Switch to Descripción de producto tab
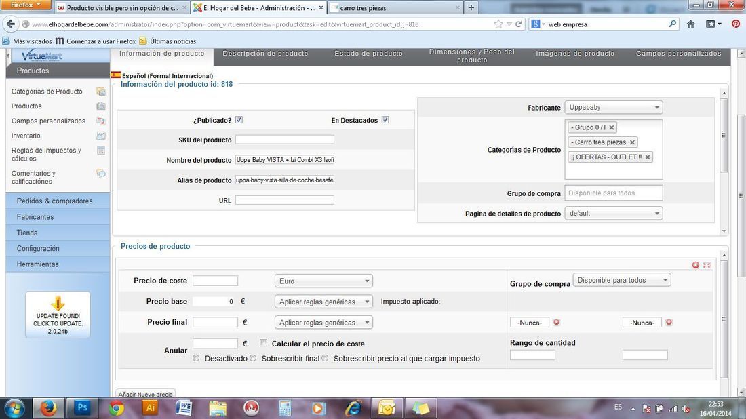746x419 pixels. click(265, 54)
